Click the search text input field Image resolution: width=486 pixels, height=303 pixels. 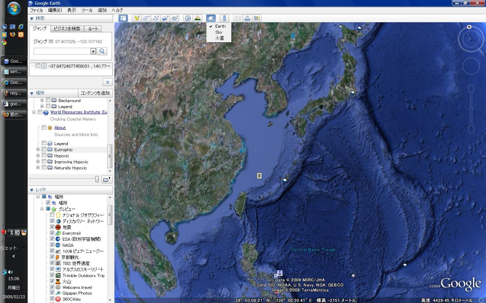coord(62,51)
